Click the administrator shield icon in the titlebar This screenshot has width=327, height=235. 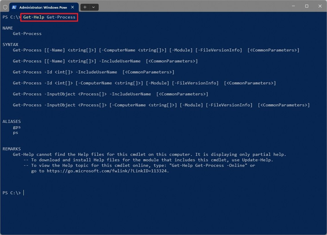click(5, 7)
